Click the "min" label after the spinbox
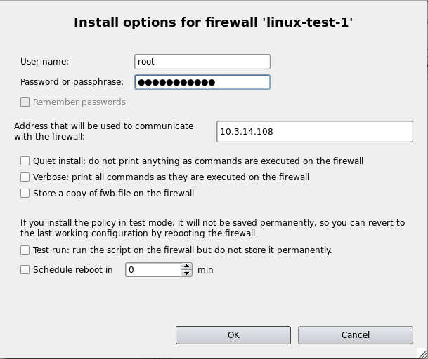The image size is (428, 359). [205, 269]
